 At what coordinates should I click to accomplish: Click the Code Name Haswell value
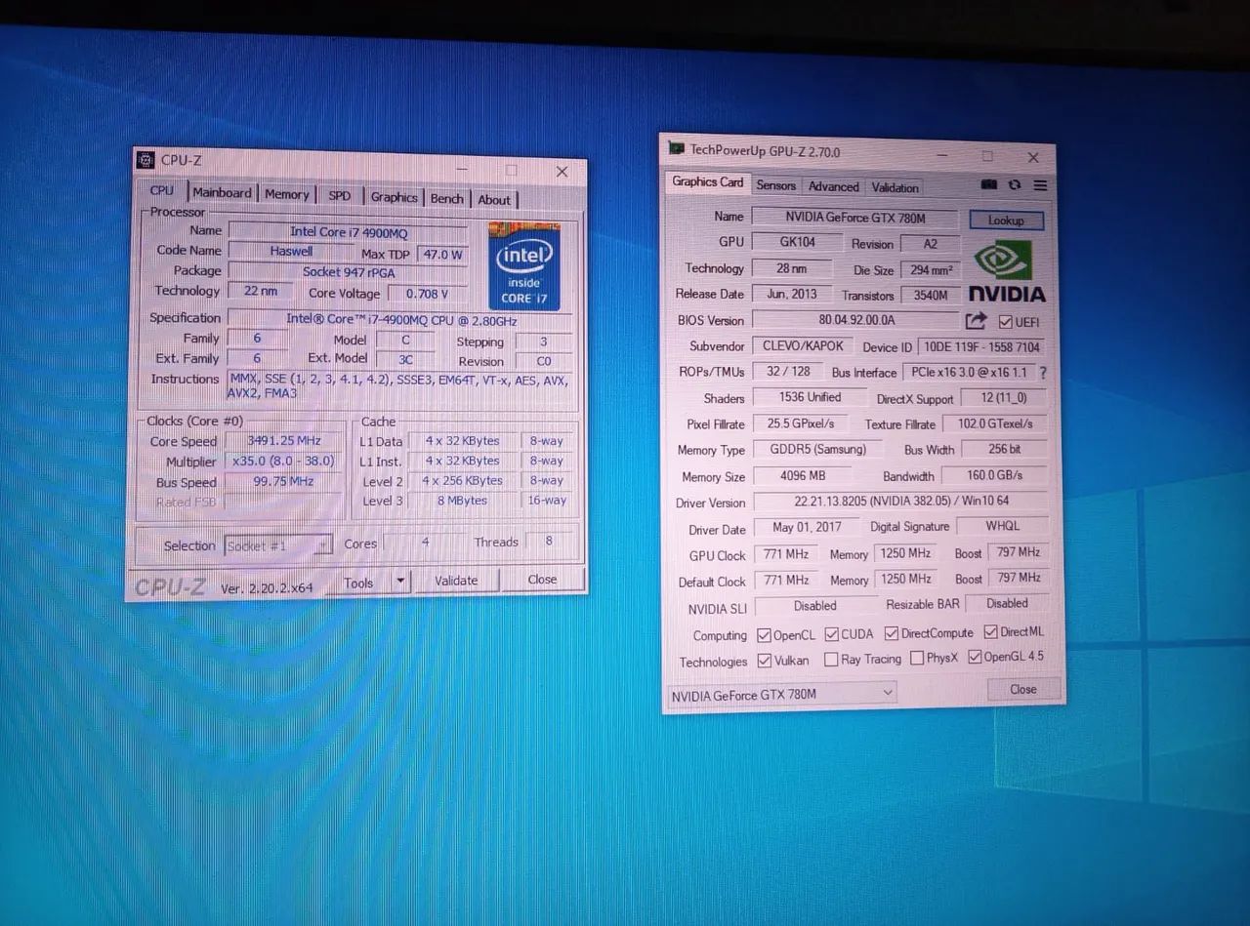[291, 251]
